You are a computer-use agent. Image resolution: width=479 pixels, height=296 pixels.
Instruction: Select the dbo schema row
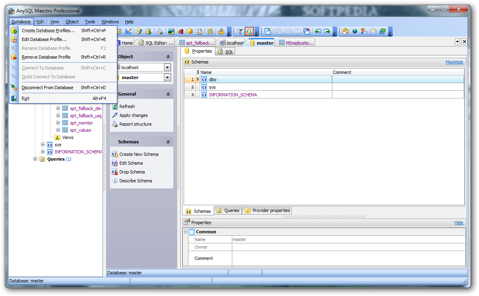pos(324,80)
